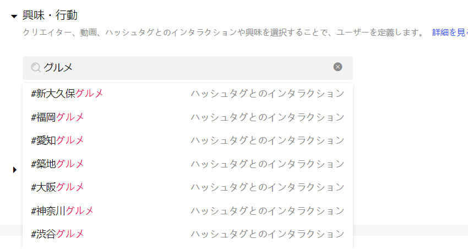
Task: Choose the #神奈川グルメ hashtag
Action: point(187,210)
